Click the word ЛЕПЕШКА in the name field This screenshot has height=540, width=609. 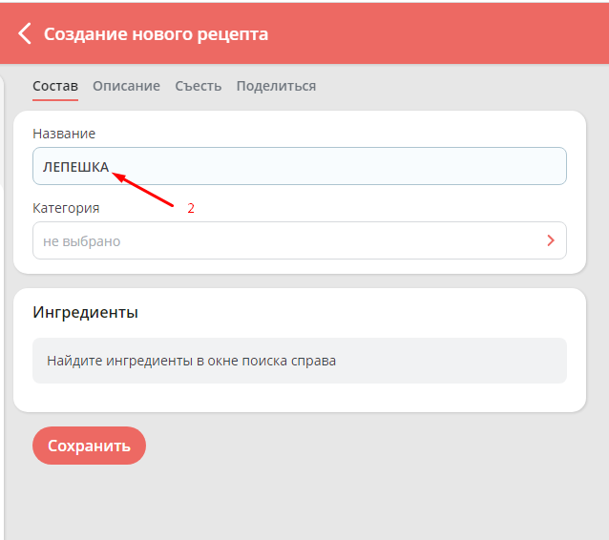click(75, 166)
